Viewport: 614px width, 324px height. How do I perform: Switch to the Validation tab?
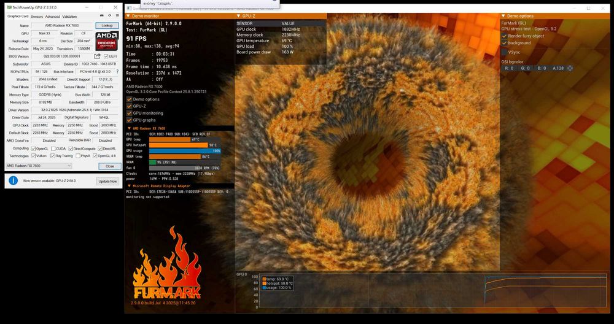(70, 17)
